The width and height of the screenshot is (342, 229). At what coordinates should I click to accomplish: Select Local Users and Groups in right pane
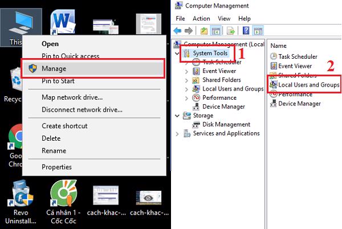pos(308,85)
